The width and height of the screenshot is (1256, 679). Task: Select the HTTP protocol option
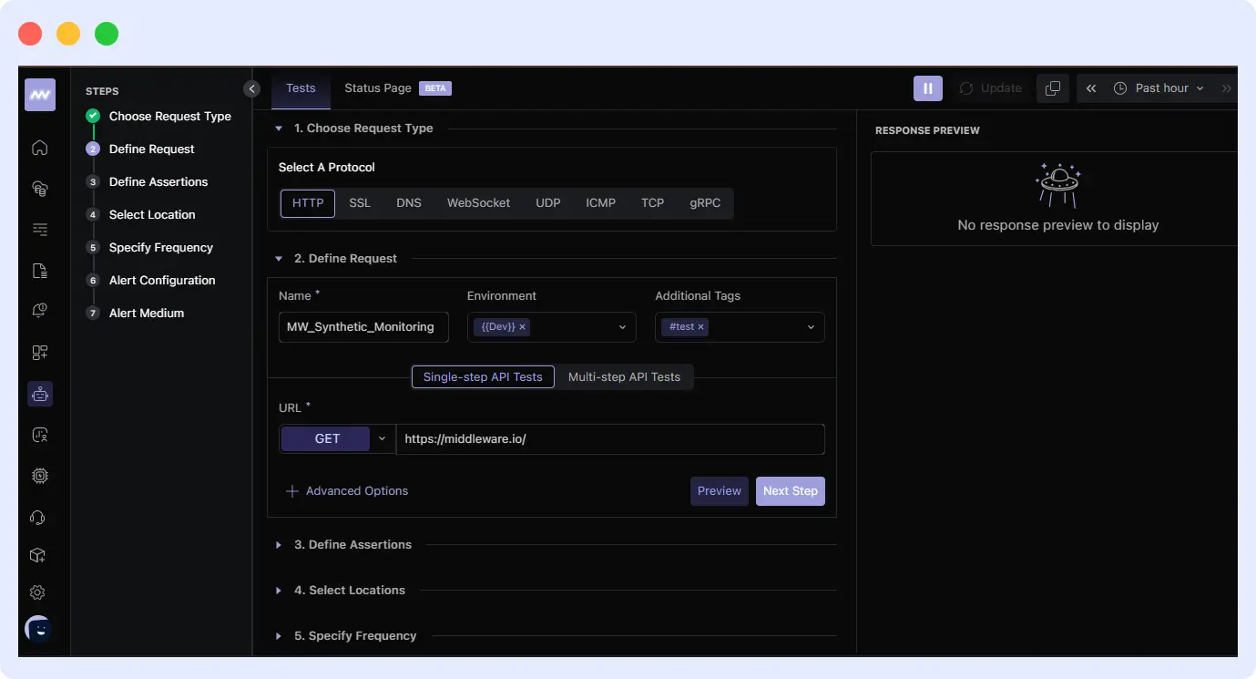[x=308, y=203]
